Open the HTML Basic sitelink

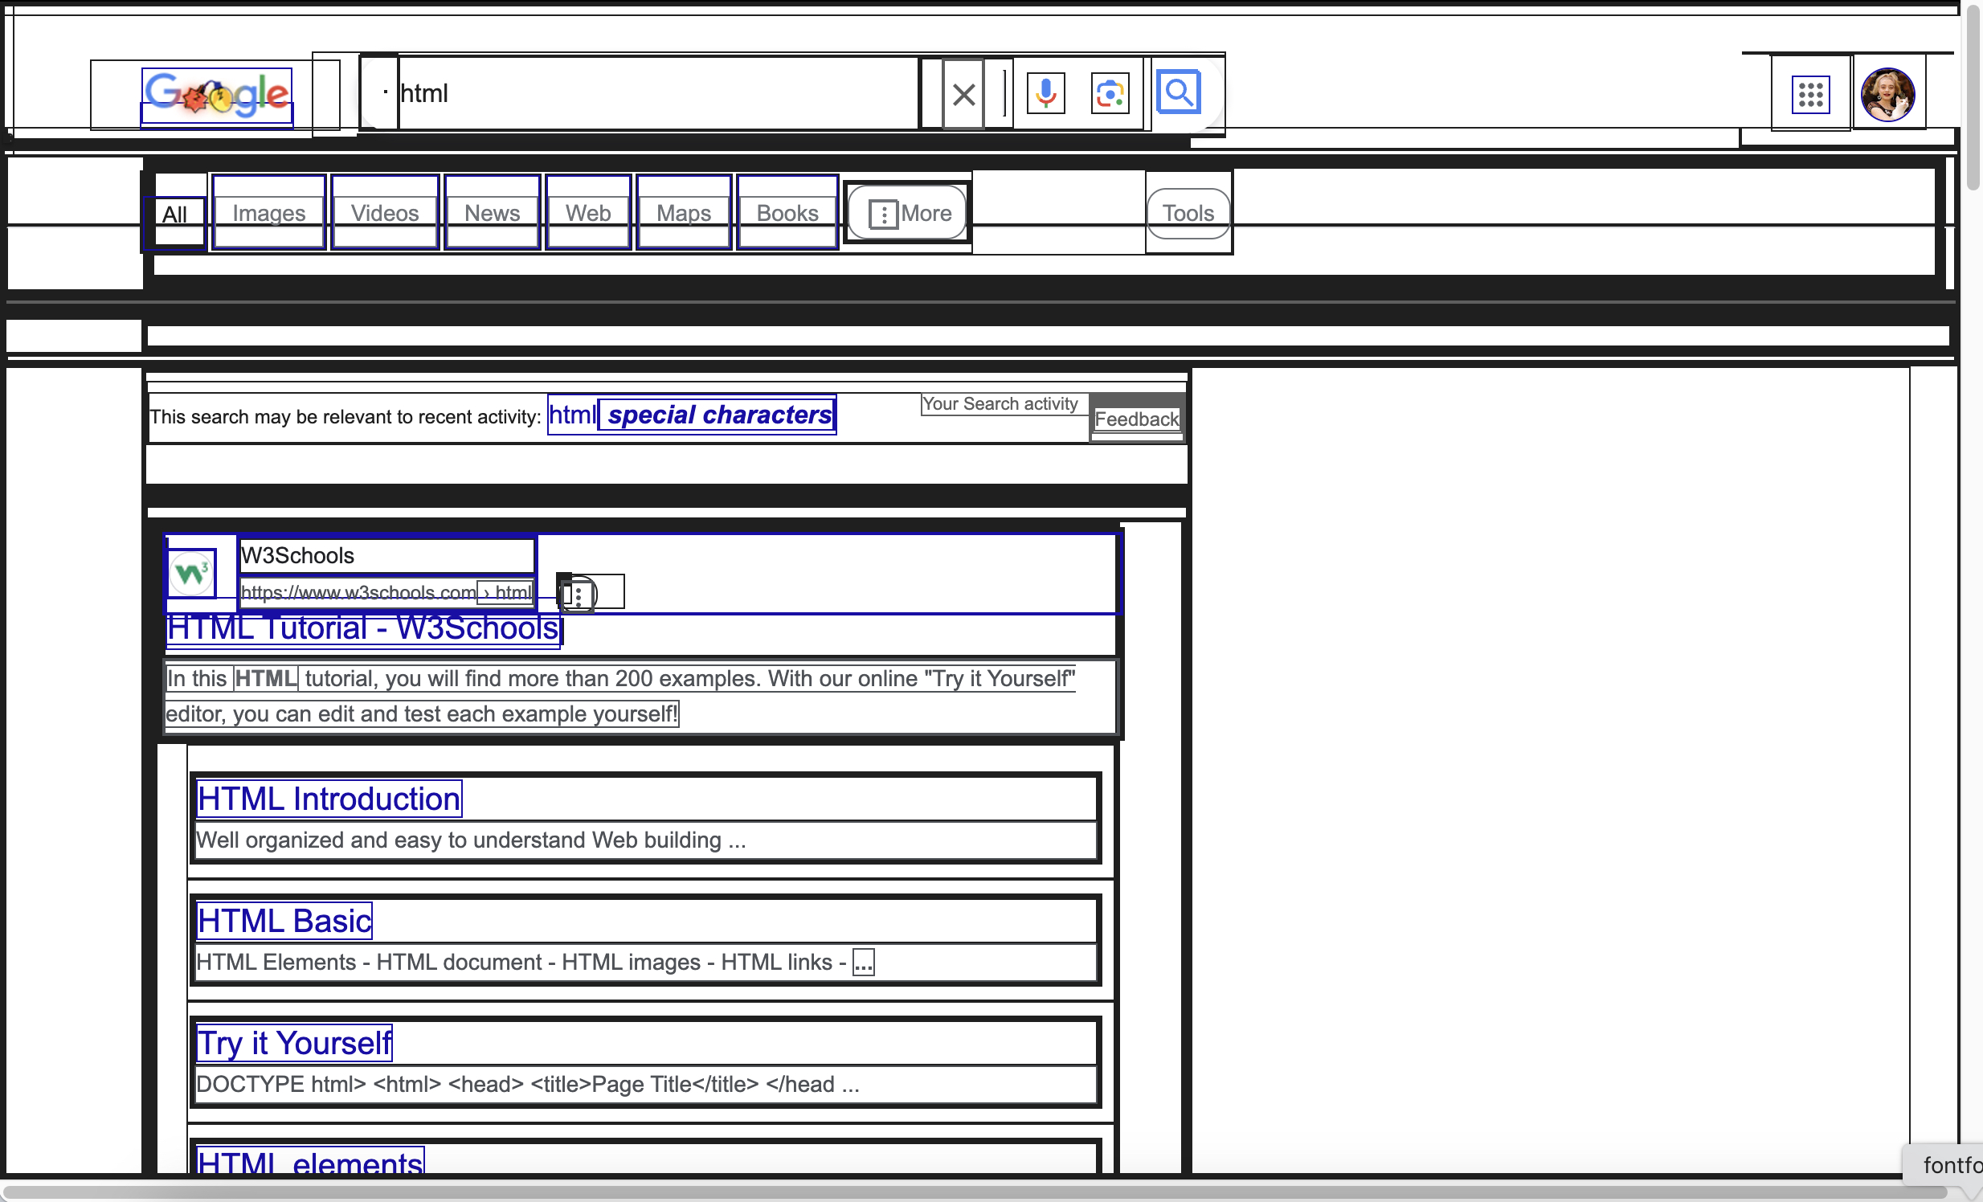pyautogui.click(x=284, y=921)
